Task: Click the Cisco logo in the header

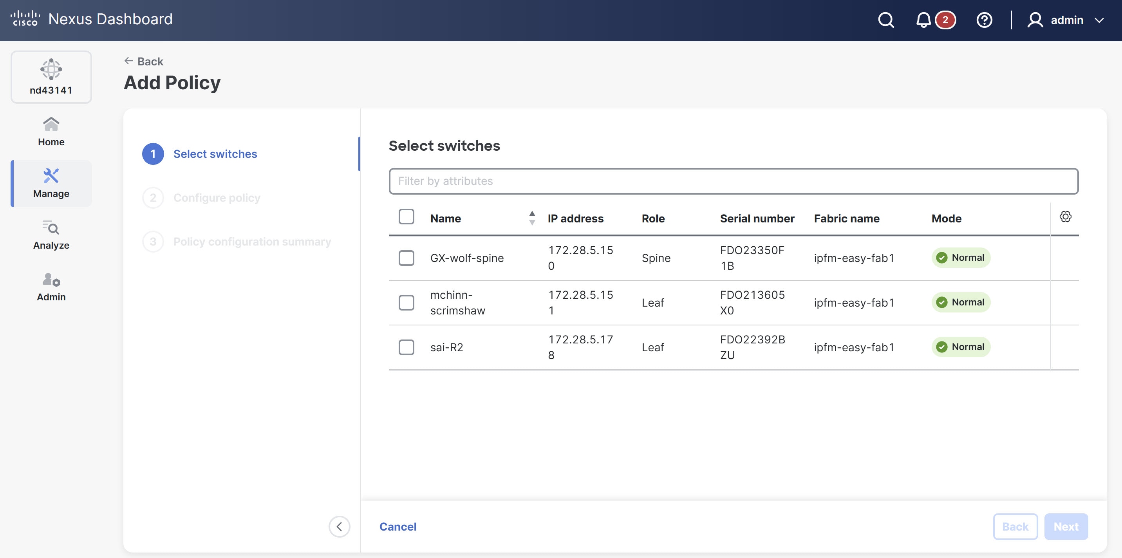Action: click(x=25, y=19)
